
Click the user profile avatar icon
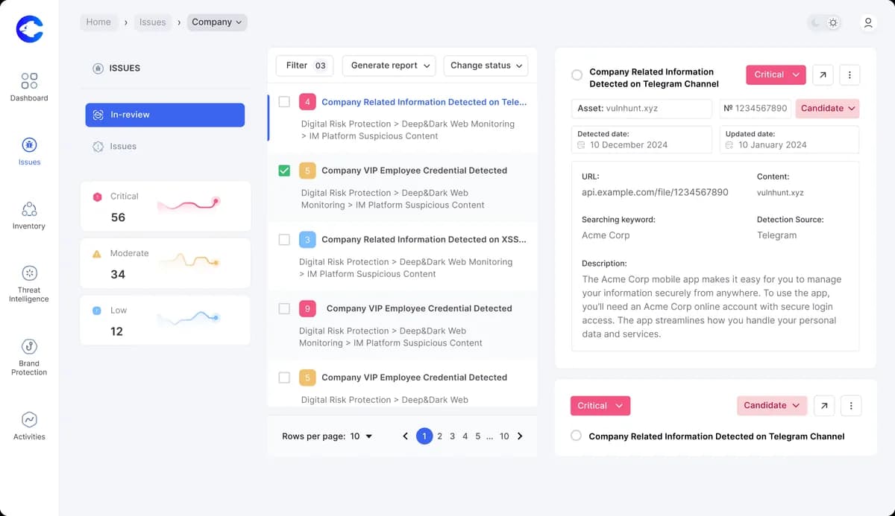[x=868, y=23]
